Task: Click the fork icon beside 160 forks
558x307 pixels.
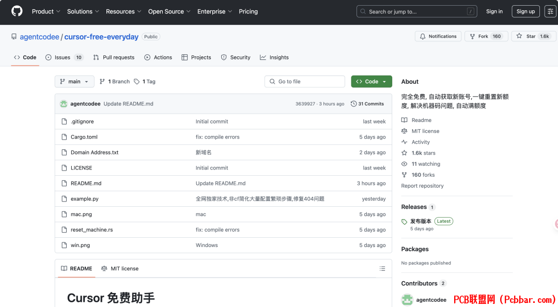Action: click(404, 175)
